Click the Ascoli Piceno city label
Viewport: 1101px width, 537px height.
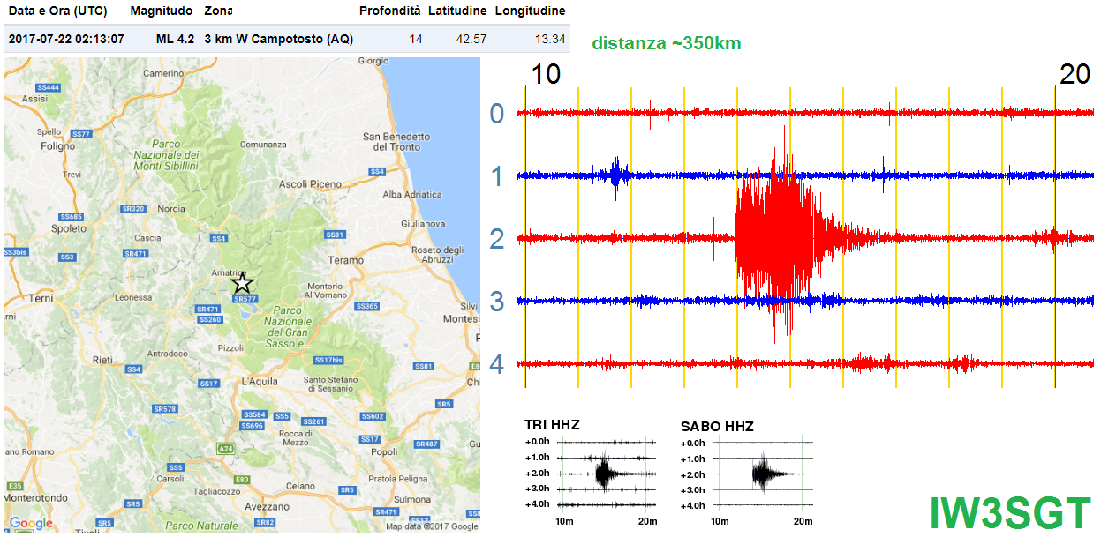pyautogui.click(x=310, y=183)
